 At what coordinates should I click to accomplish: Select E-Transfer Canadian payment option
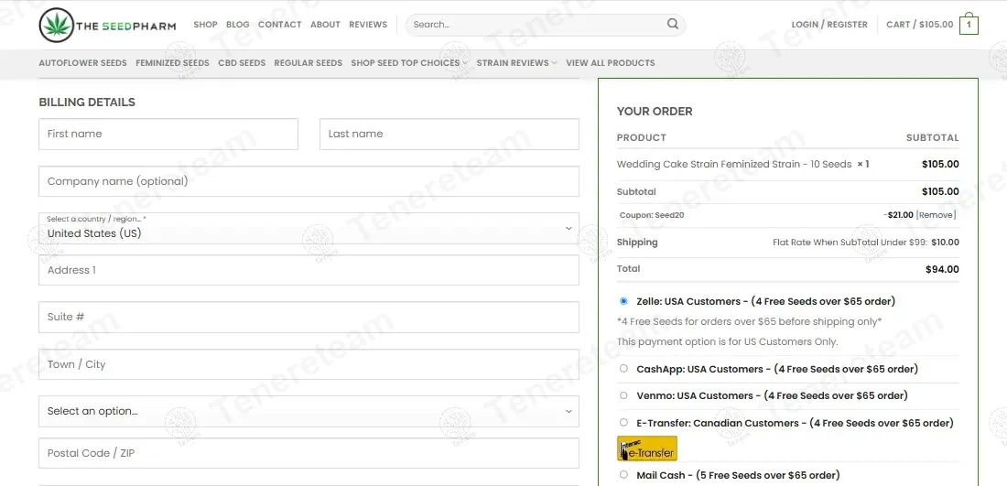(623, 423)
